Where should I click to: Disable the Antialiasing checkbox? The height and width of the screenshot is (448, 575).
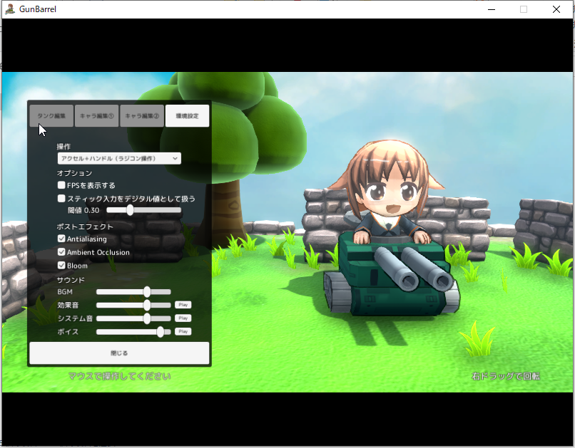pyautogui.click(x=61, y=239)
